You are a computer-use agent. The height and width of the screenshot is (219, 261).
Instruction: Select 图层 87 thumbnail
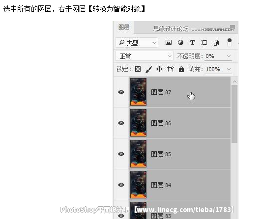138,92
